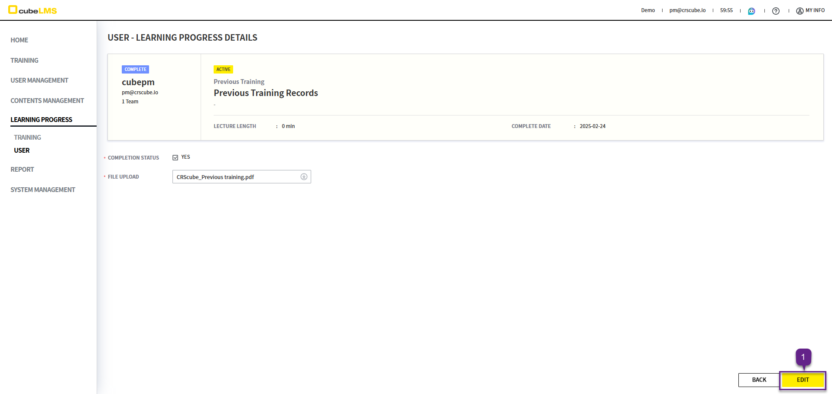This screenshot has height=394, width=832.
Task: Click the pm@crscube.io account in header
Action: pyautogui.click(x=687, y=10)
